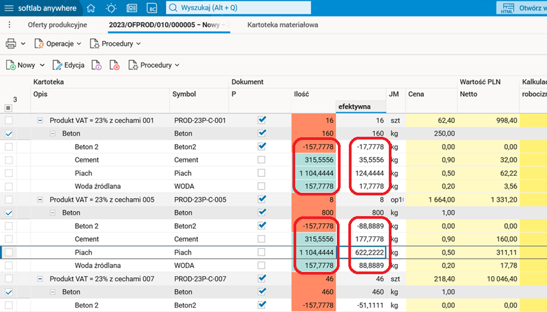This screenshot has width=547, height=312.
Task: Go to the home screen icon
Action: point(91,8)
